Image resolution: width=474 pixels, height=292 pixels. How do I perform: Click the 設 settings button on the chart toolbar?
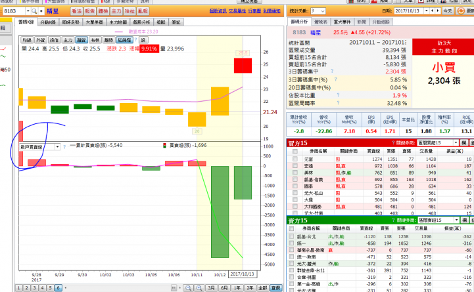pos(143,40)
